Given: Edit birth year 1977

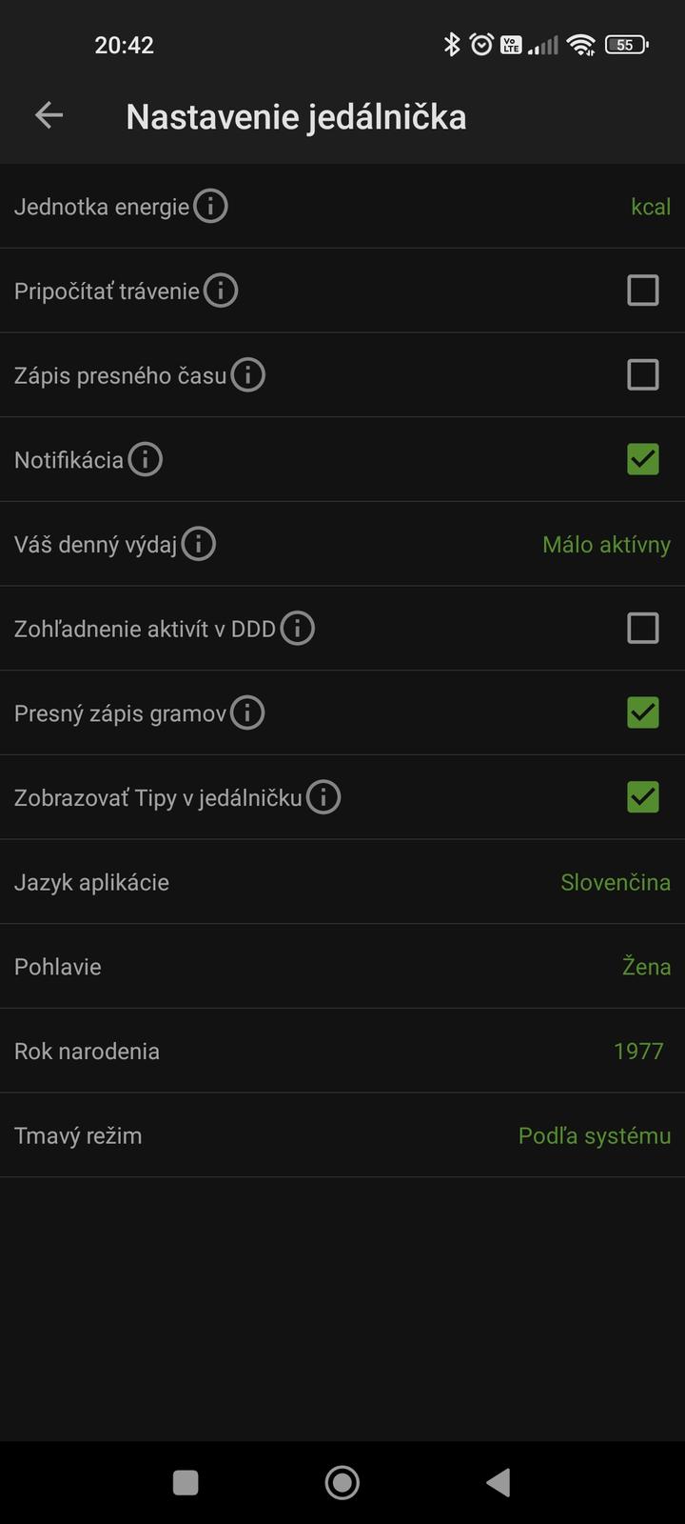Looking at the screenshot, I should coord(638,1052).
